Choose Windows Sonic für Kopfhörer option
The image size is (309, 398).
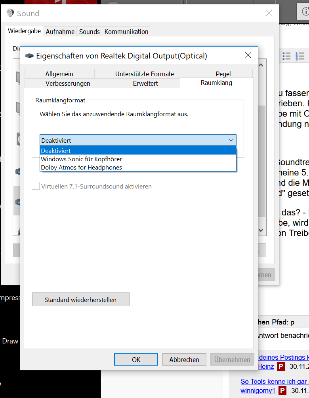tap(82, 159)
